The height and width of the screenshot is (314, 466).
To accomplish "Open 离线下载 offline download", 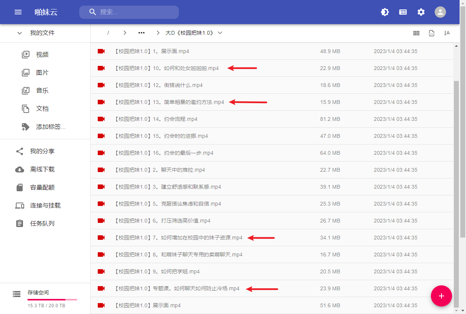I will 42,169.
